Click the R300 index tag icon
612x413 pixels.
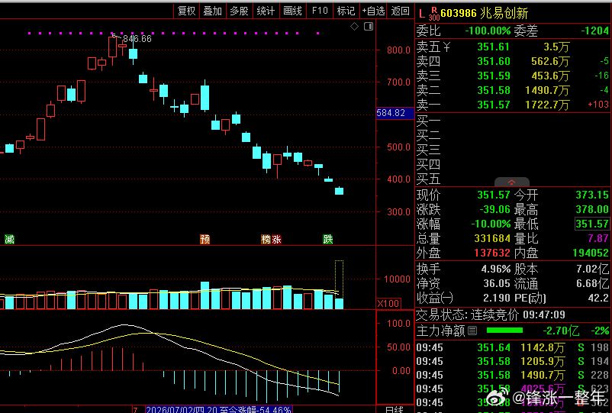click(433, 14)
